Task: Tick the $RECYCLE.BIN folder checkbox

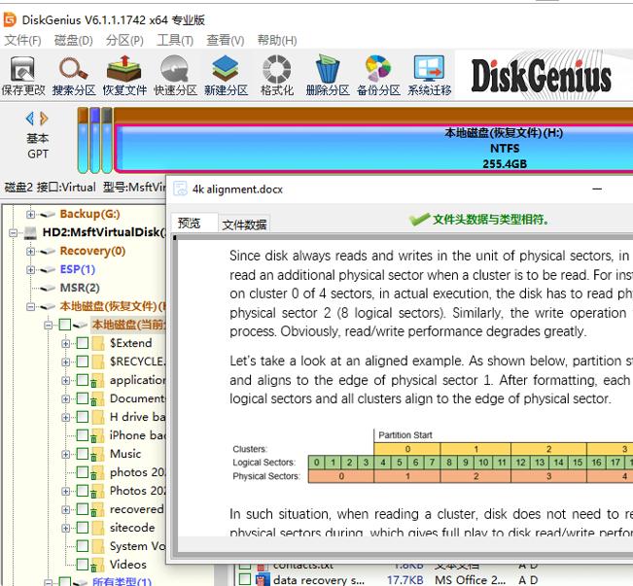Action: [x=83, y=362]
